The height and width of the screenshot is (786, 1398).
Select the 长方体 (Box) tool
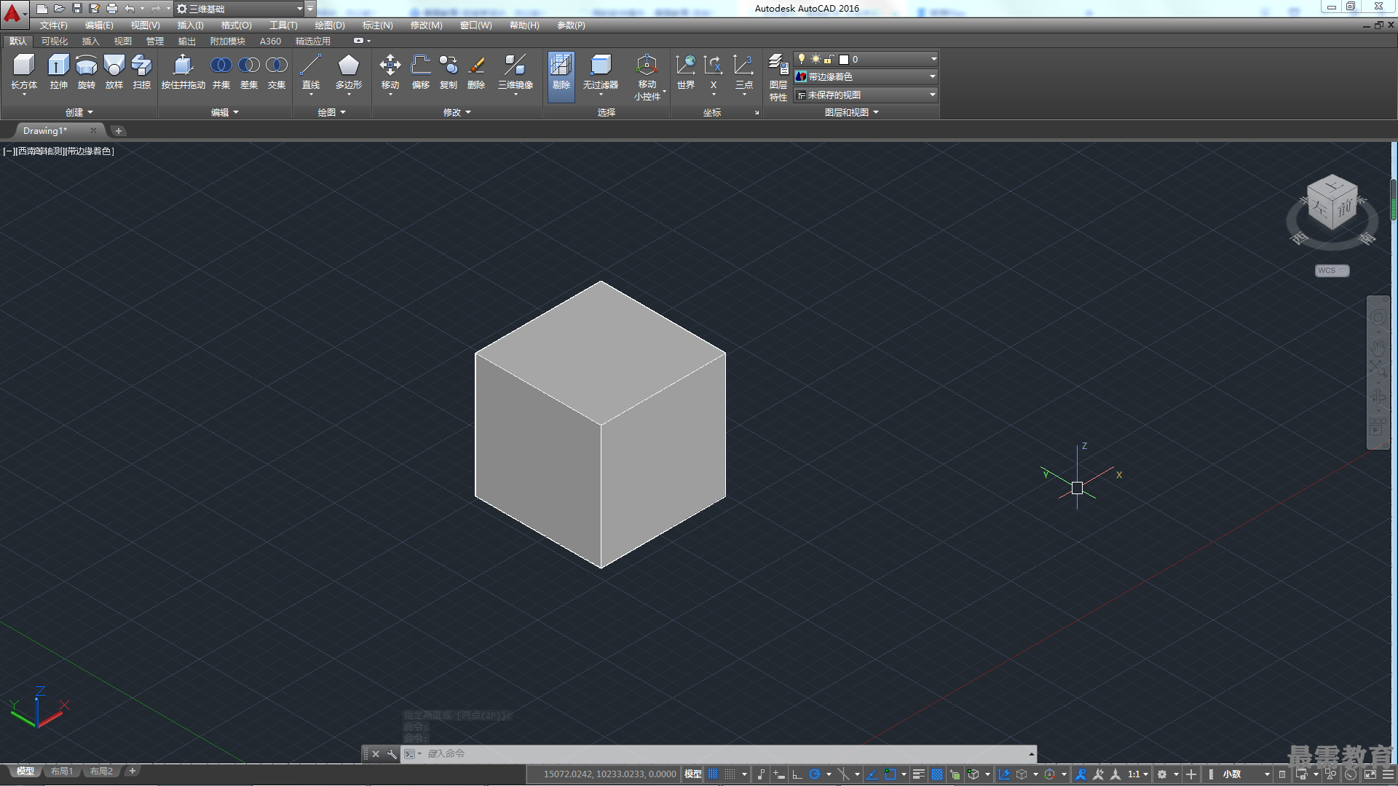click(24, 72)
